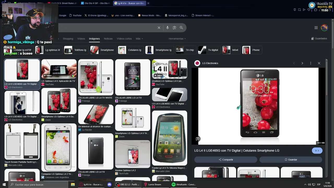334x188 pixels.
Task: Open a new browser tab with plus
Action: pyautogui.click(x=148, y=3)
